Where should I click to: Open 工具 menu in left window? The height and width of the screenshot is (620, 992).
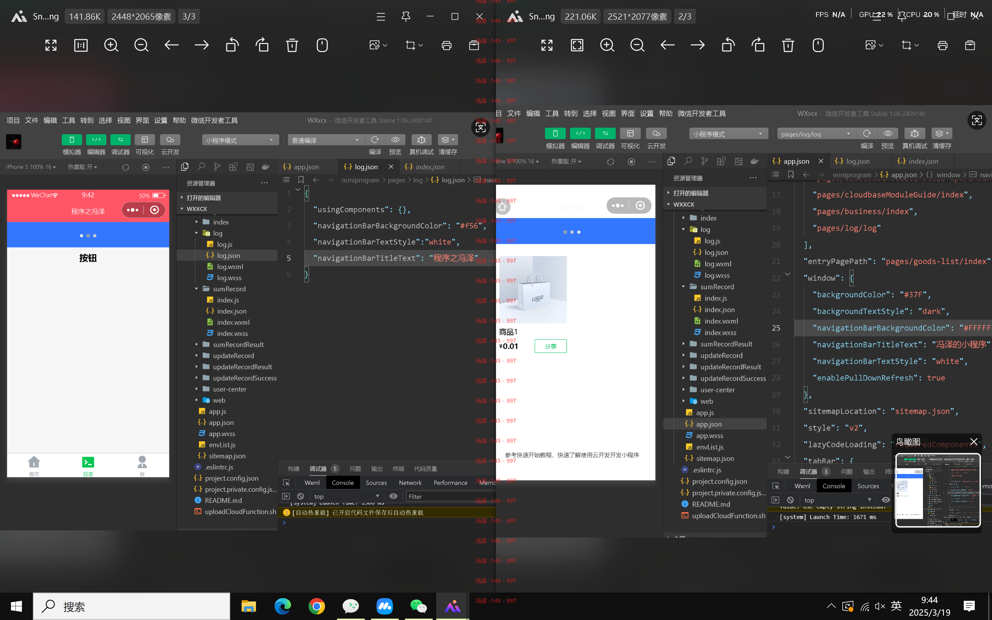point(69,120)
